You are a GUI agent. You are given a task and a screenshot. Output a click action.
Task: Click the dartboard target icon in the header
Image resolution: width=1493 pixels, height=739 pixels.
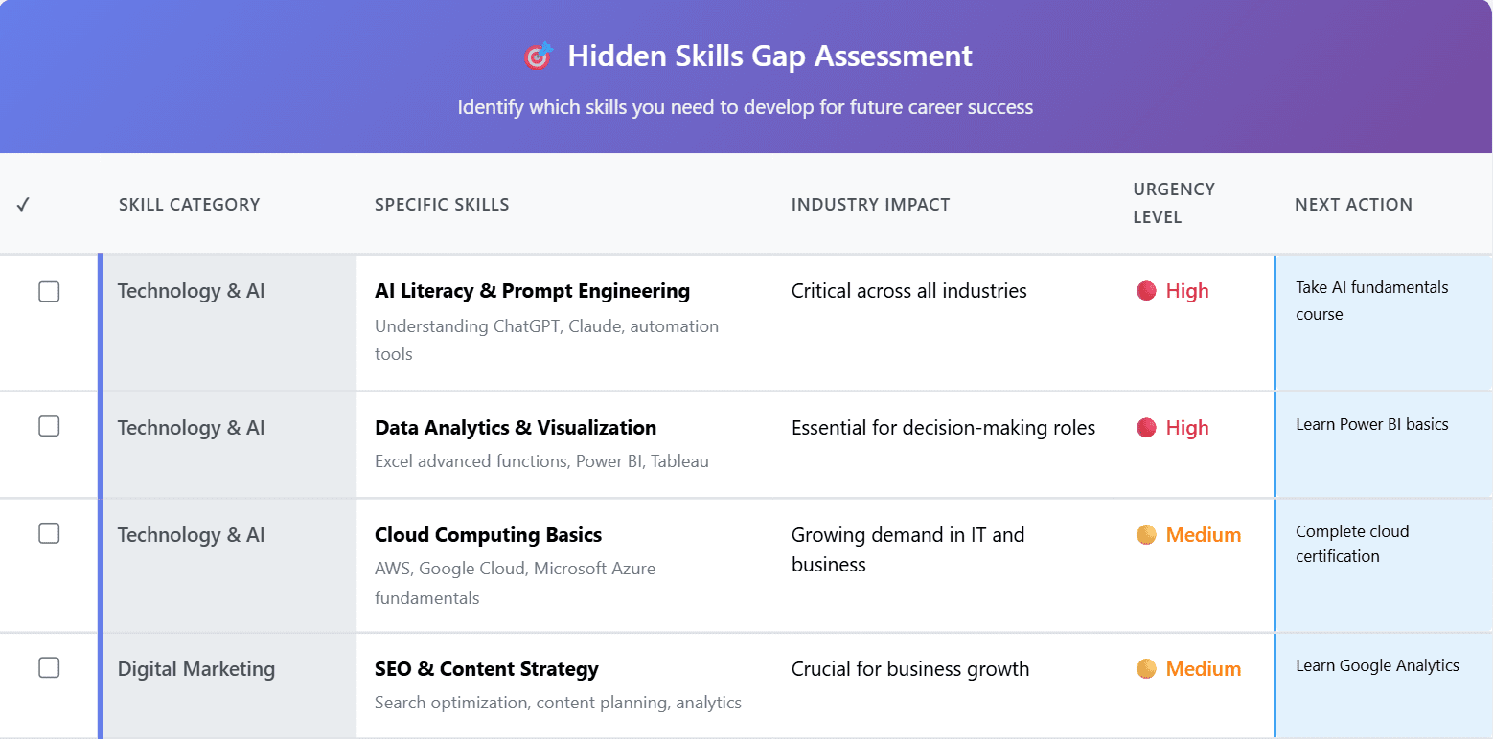[x=538, y=56]
